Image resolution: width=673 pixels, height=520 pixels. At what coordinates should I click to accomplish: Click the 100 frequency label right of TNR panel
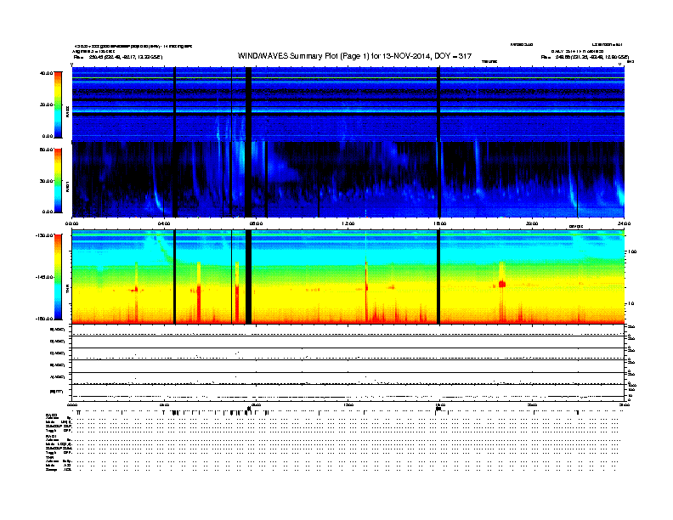(x=632, y=252)
